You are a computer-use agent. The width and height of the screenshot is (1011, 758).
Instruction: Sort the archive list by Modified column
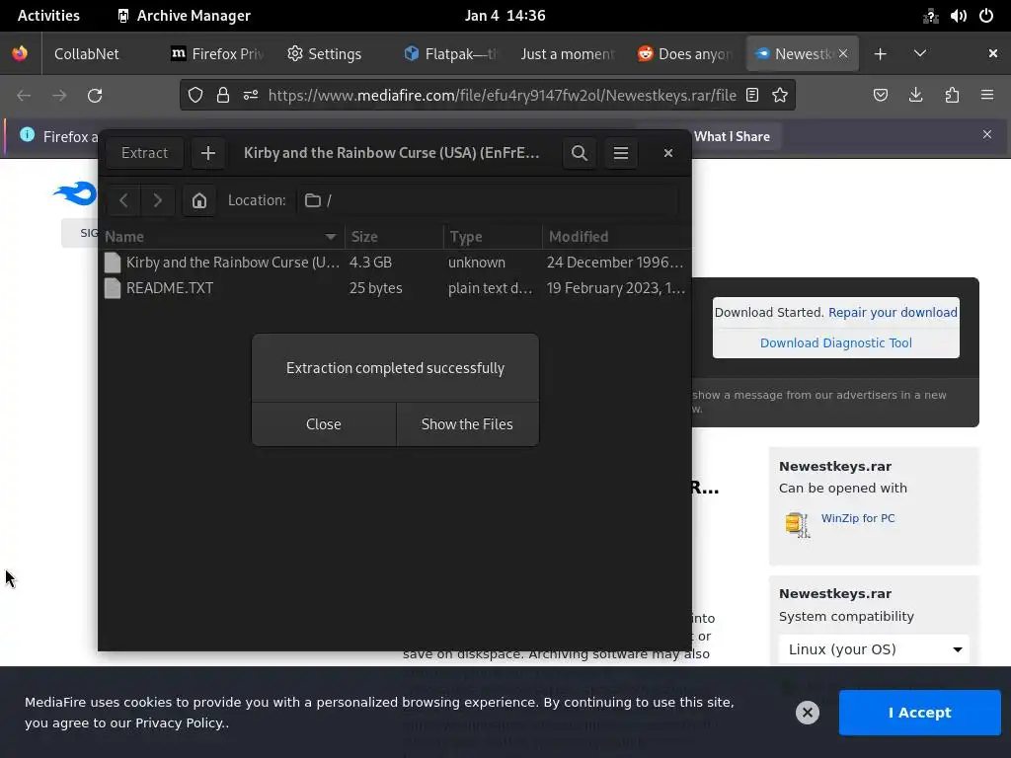coord(616,237)
